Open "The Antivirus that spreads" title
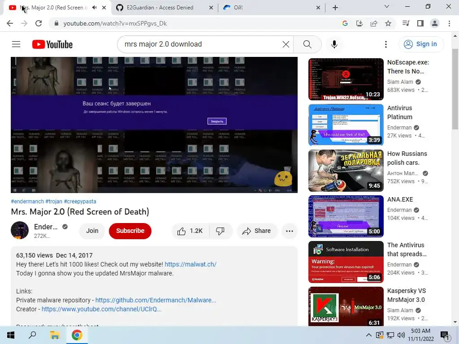The height and width of the screenshot is (344, 459). pyautogui.click(x=407, y=249)
